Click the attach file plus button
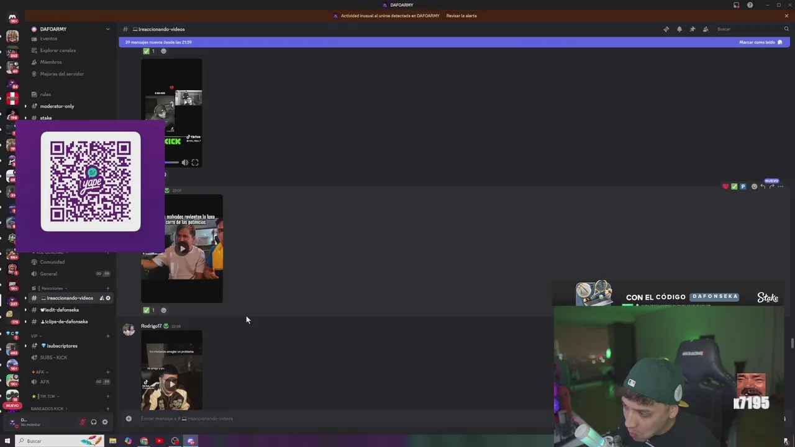The height and width of the screenshot is (447, 795). [129, 418]
